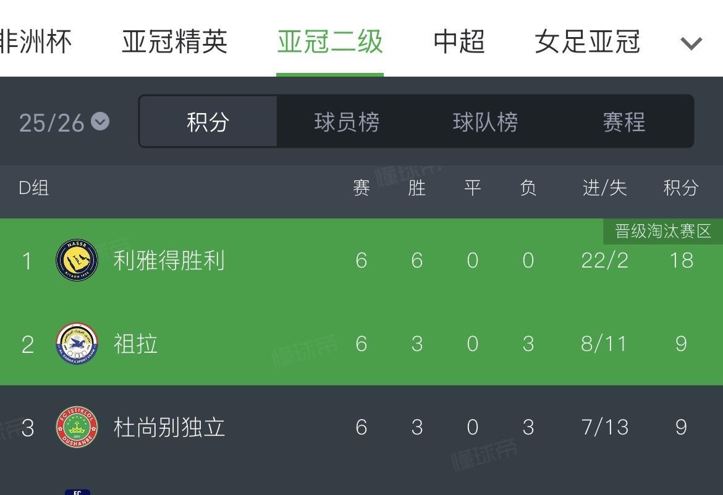Open team 杜尚别独立 from the standings
The height and width of the screenshot is (495, 723).
point(169,427)
